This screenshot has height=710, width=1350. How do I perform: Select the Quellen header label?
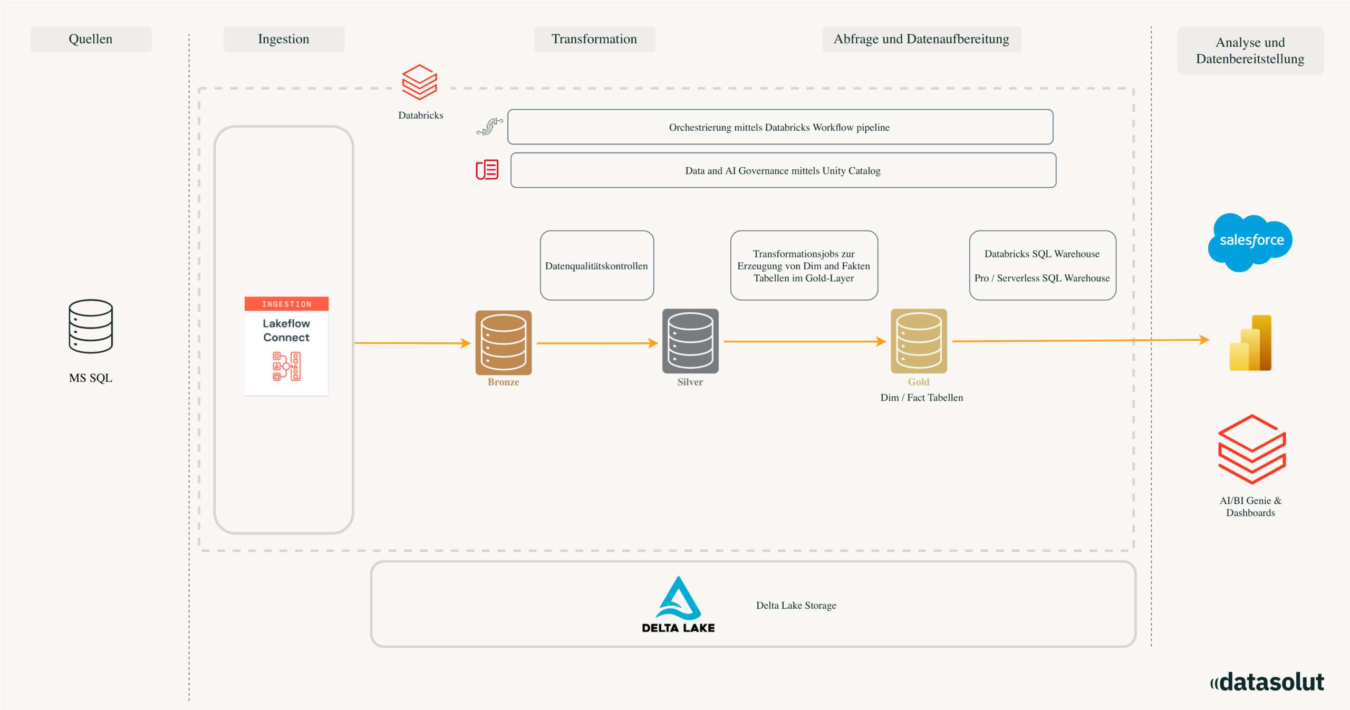(91, 39)
